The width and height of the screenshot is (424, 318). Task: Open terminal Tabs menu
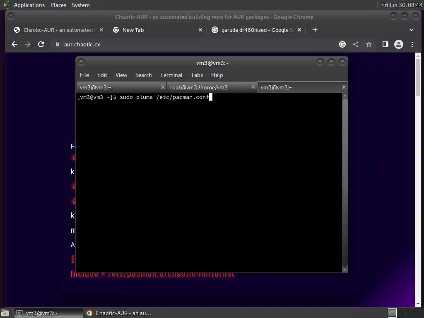(x=197, y=75)
